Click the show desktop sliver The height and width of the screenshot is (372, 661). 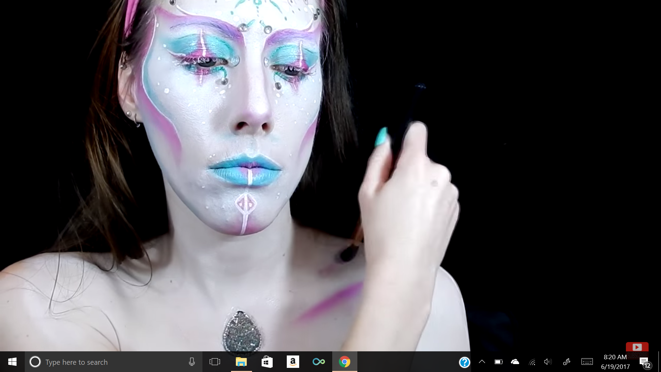coord(659,362)
